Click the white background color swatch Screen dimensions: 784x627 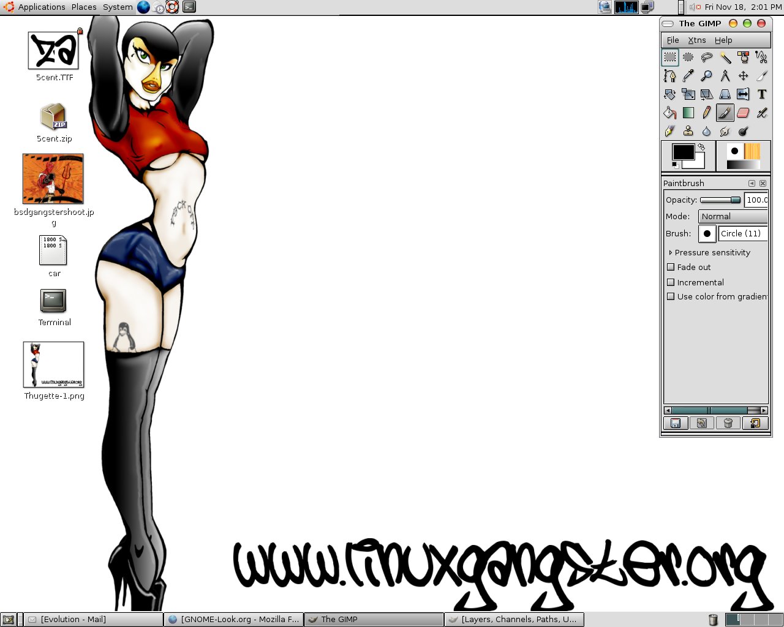(698, 163)
